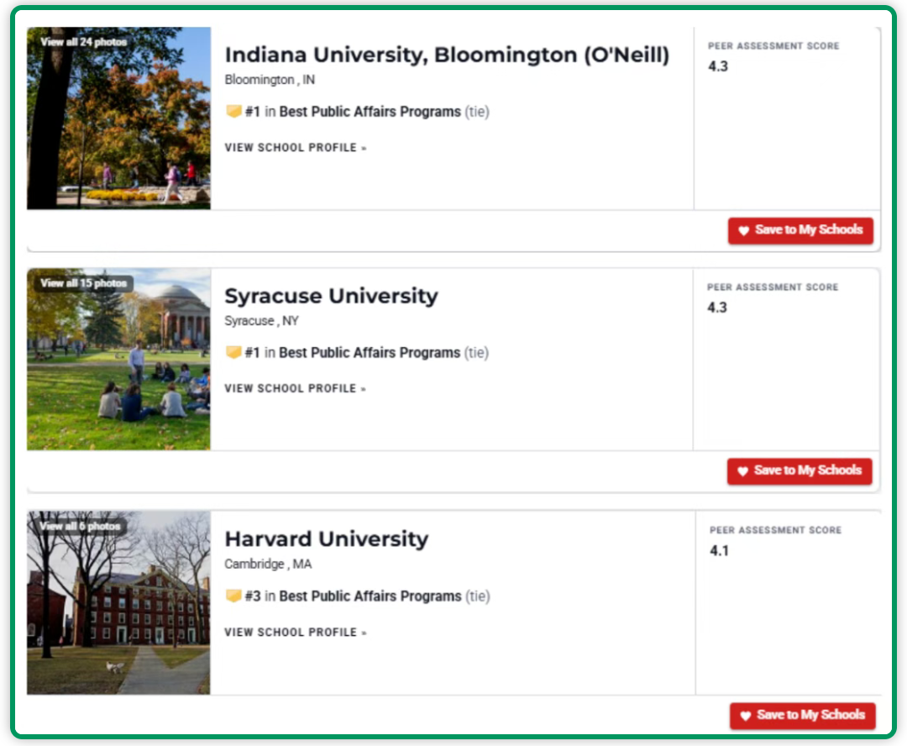Viewport: 907px width, 746px height.
Task: Open Indiana University Bloomington (O'Neill) title link
Action: (x=447, y=55)
